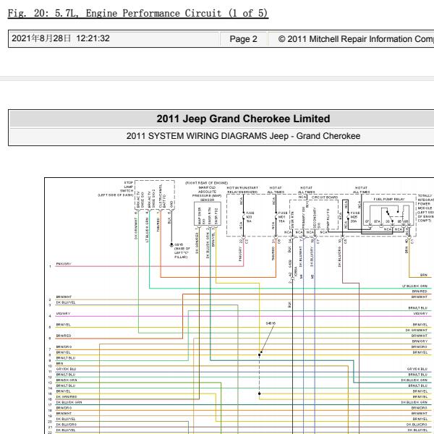434x434 pixels.
Task: Click the DK BLU/DK GRN label on wire 17
Action: click(69, 402)
